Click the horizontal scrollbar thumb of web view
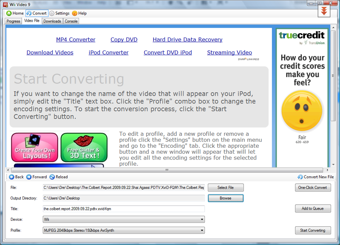Image resolution: width=340 pixels, height=245 pixels. [167, 170]
